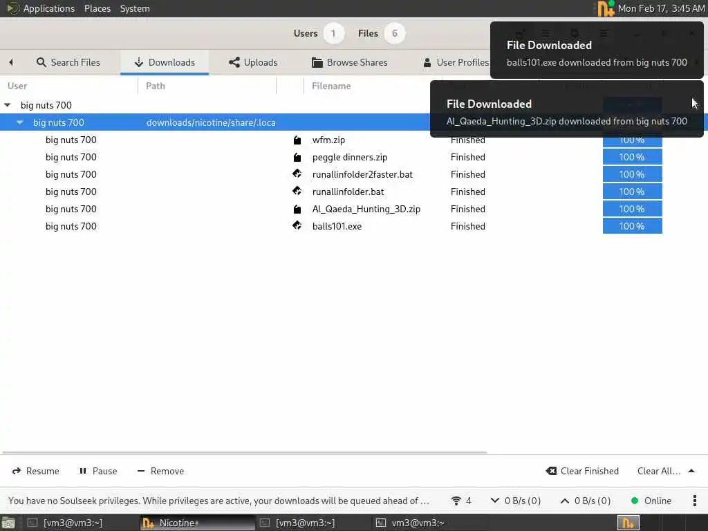Screen dimensions: 708x531
Task: Click the Finished status for runallinfolder2faster.bat
Action: (468, 174)
